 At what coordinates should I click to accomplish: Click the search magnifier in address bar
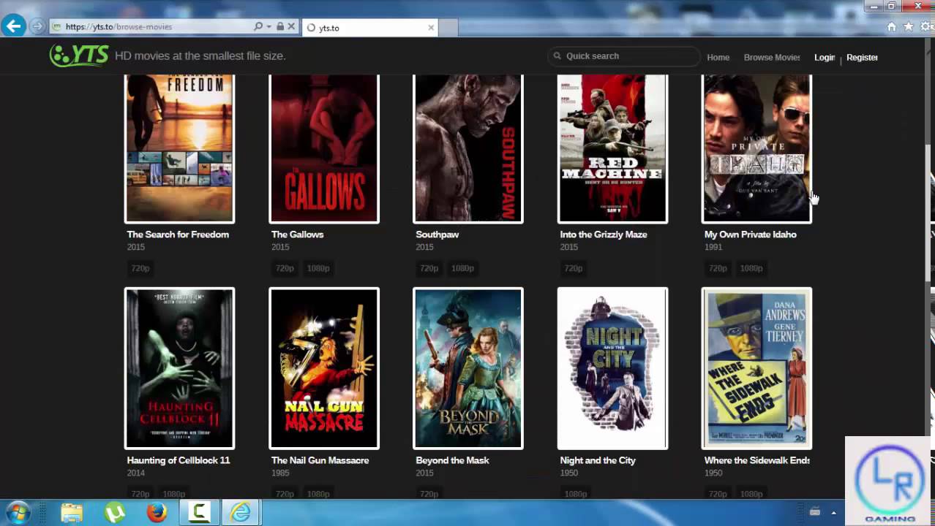coord(258,26)
